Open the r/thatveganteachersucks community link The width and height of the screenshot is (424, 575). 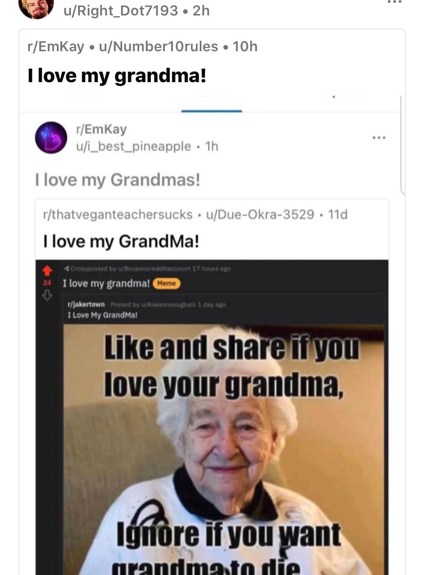tap(118, 214)
